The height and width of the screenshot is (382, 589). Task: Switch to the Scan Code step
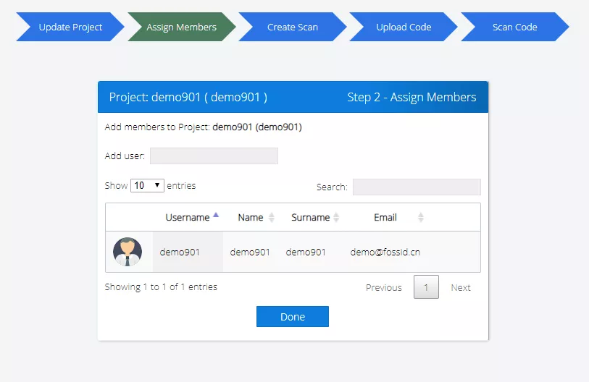[514, 27]
